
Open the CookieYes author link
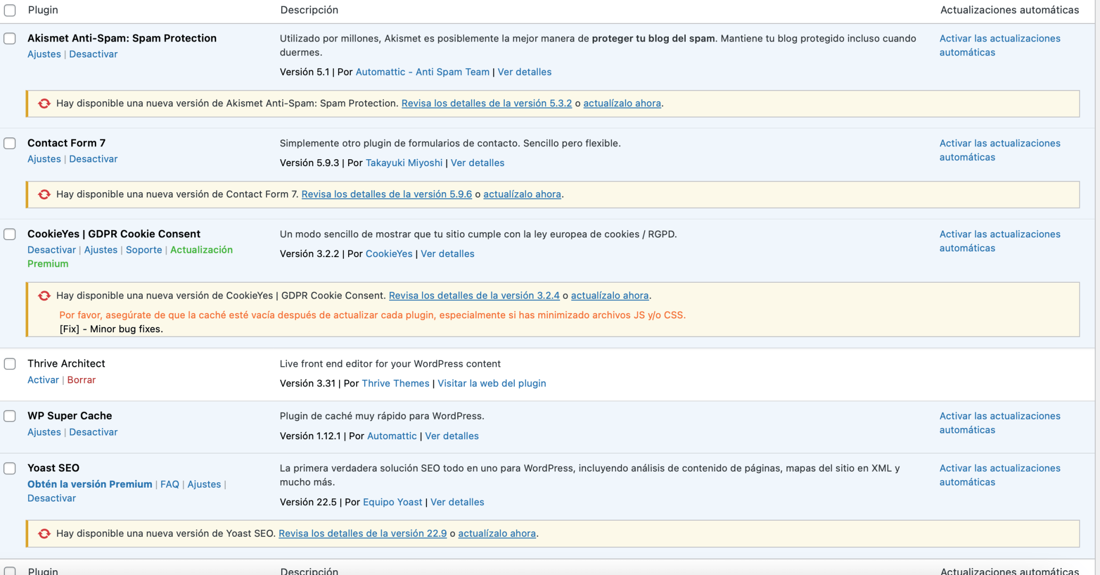click(389, 254)
